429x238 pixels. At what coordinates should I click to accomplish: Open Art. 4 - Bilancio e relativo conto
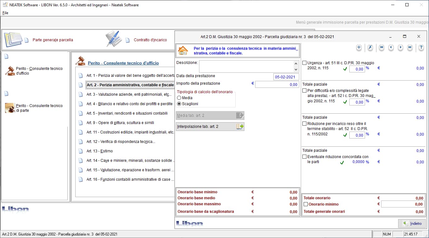coord(129,104)
